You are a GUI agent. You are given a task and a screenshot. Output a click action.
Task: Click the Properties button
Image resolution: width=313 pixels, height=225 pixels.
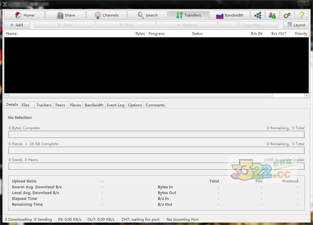(248, 25)
